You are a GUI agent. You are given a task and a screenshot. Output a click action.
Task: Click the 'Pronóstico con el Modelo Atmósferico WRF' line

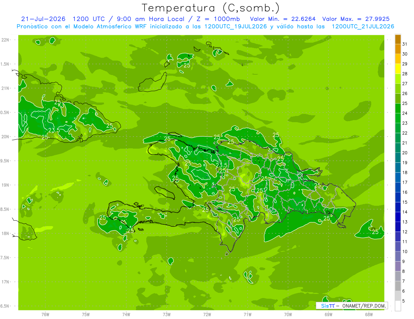(82, 26)
